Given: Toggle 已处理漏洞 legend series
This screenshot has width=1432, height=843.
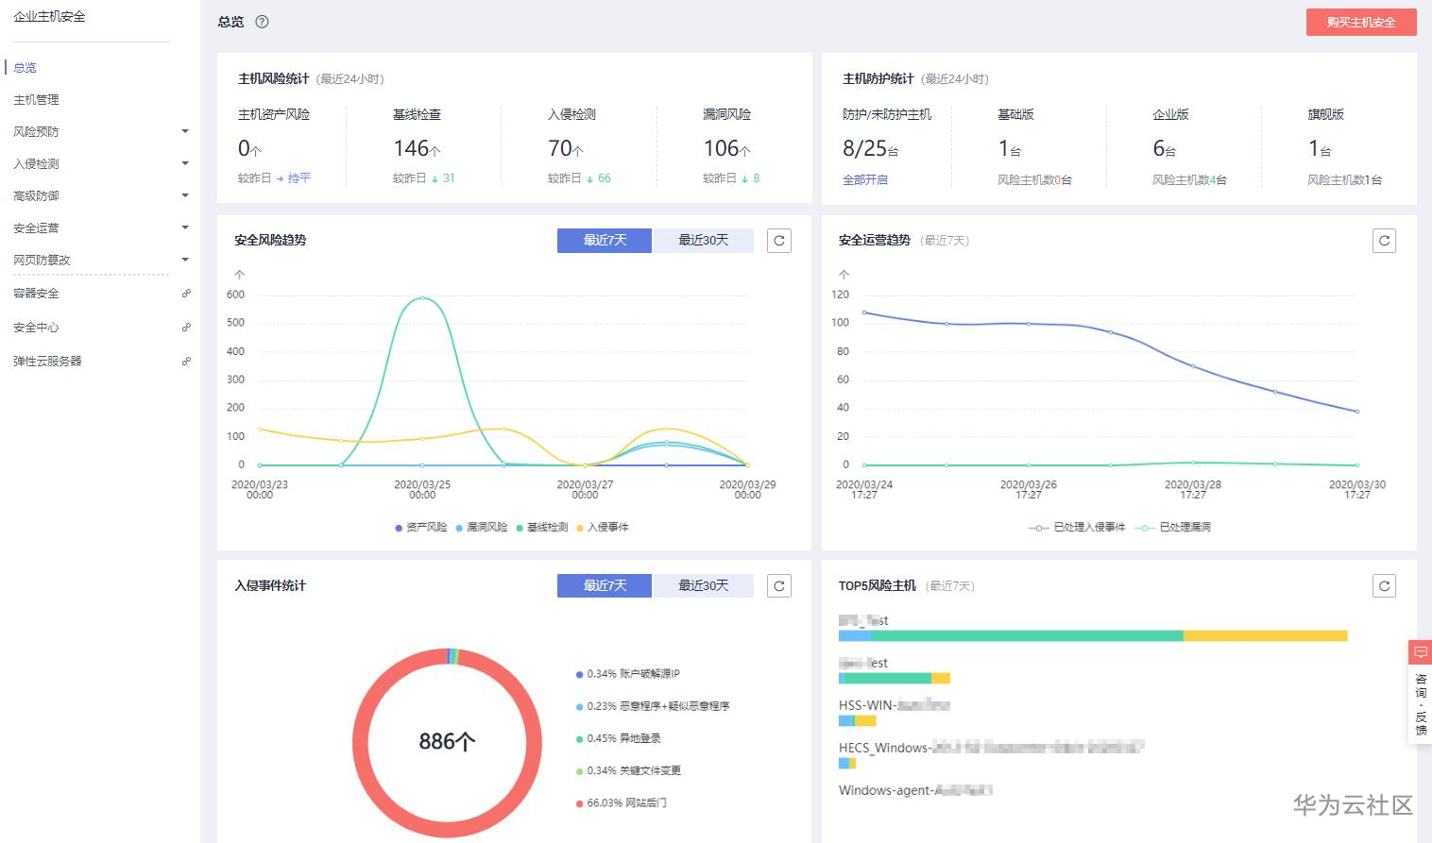Looking at the screenshot, I should click(1173, 528).
